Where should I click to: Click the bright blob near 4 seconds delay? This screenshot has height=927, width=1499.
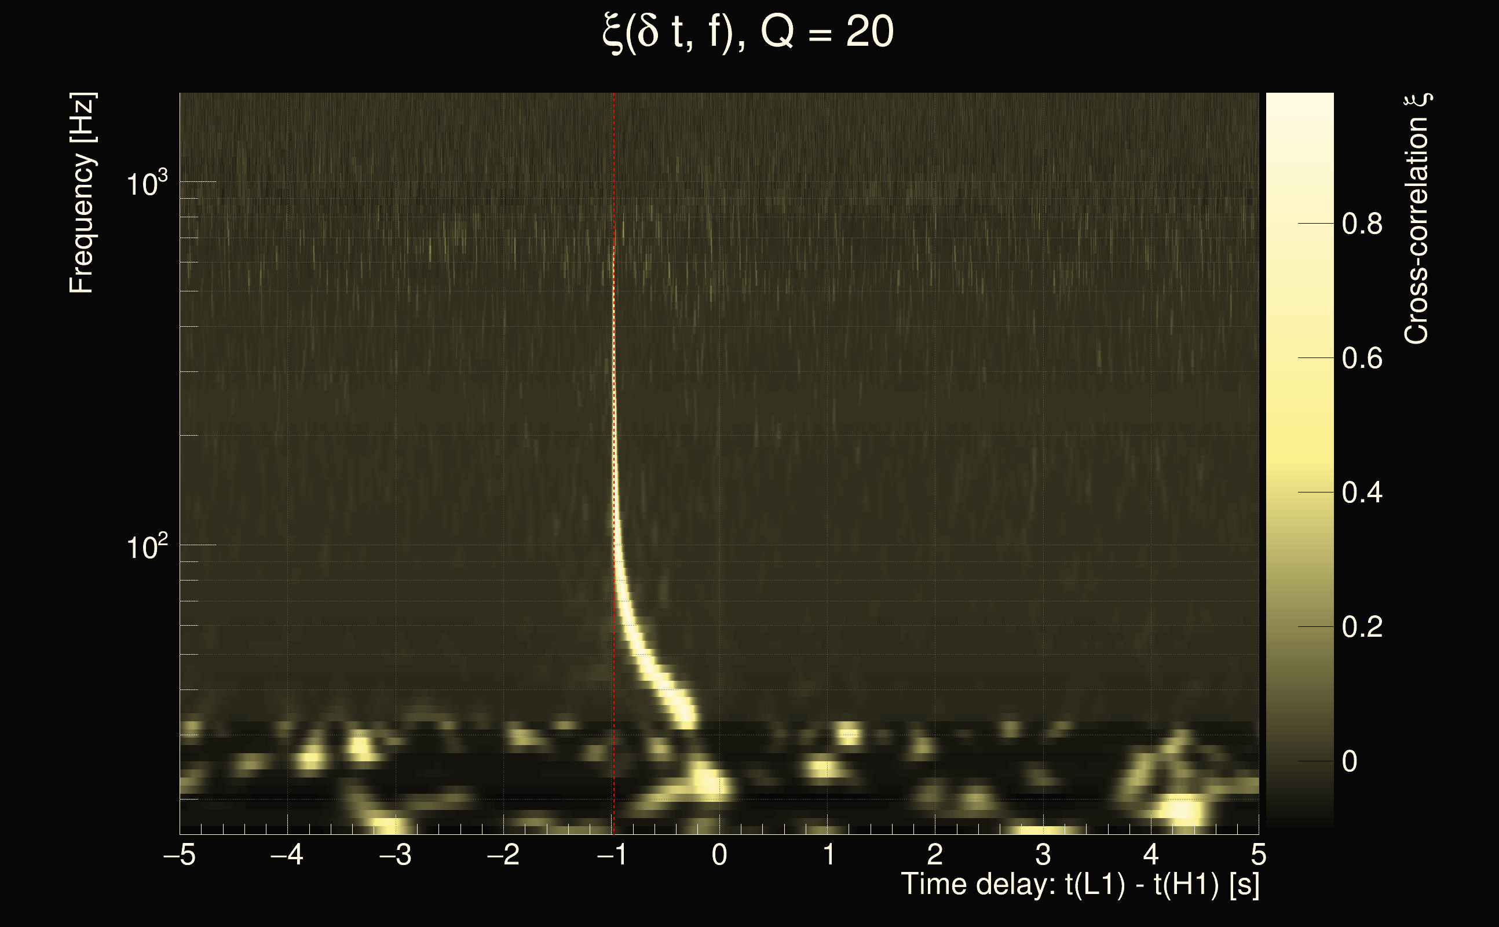[x=1182, y=811]
